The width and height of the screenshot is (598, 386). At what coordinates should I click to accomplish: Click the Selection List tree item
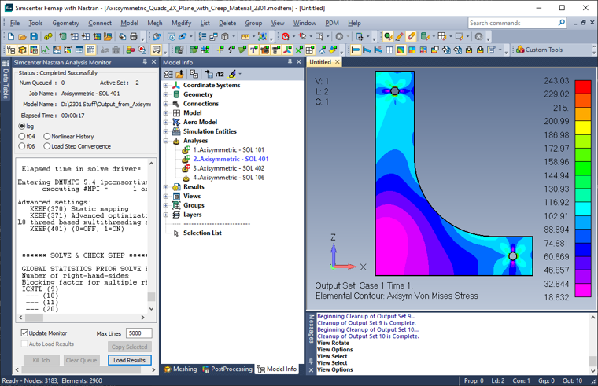tap(202, 233)
